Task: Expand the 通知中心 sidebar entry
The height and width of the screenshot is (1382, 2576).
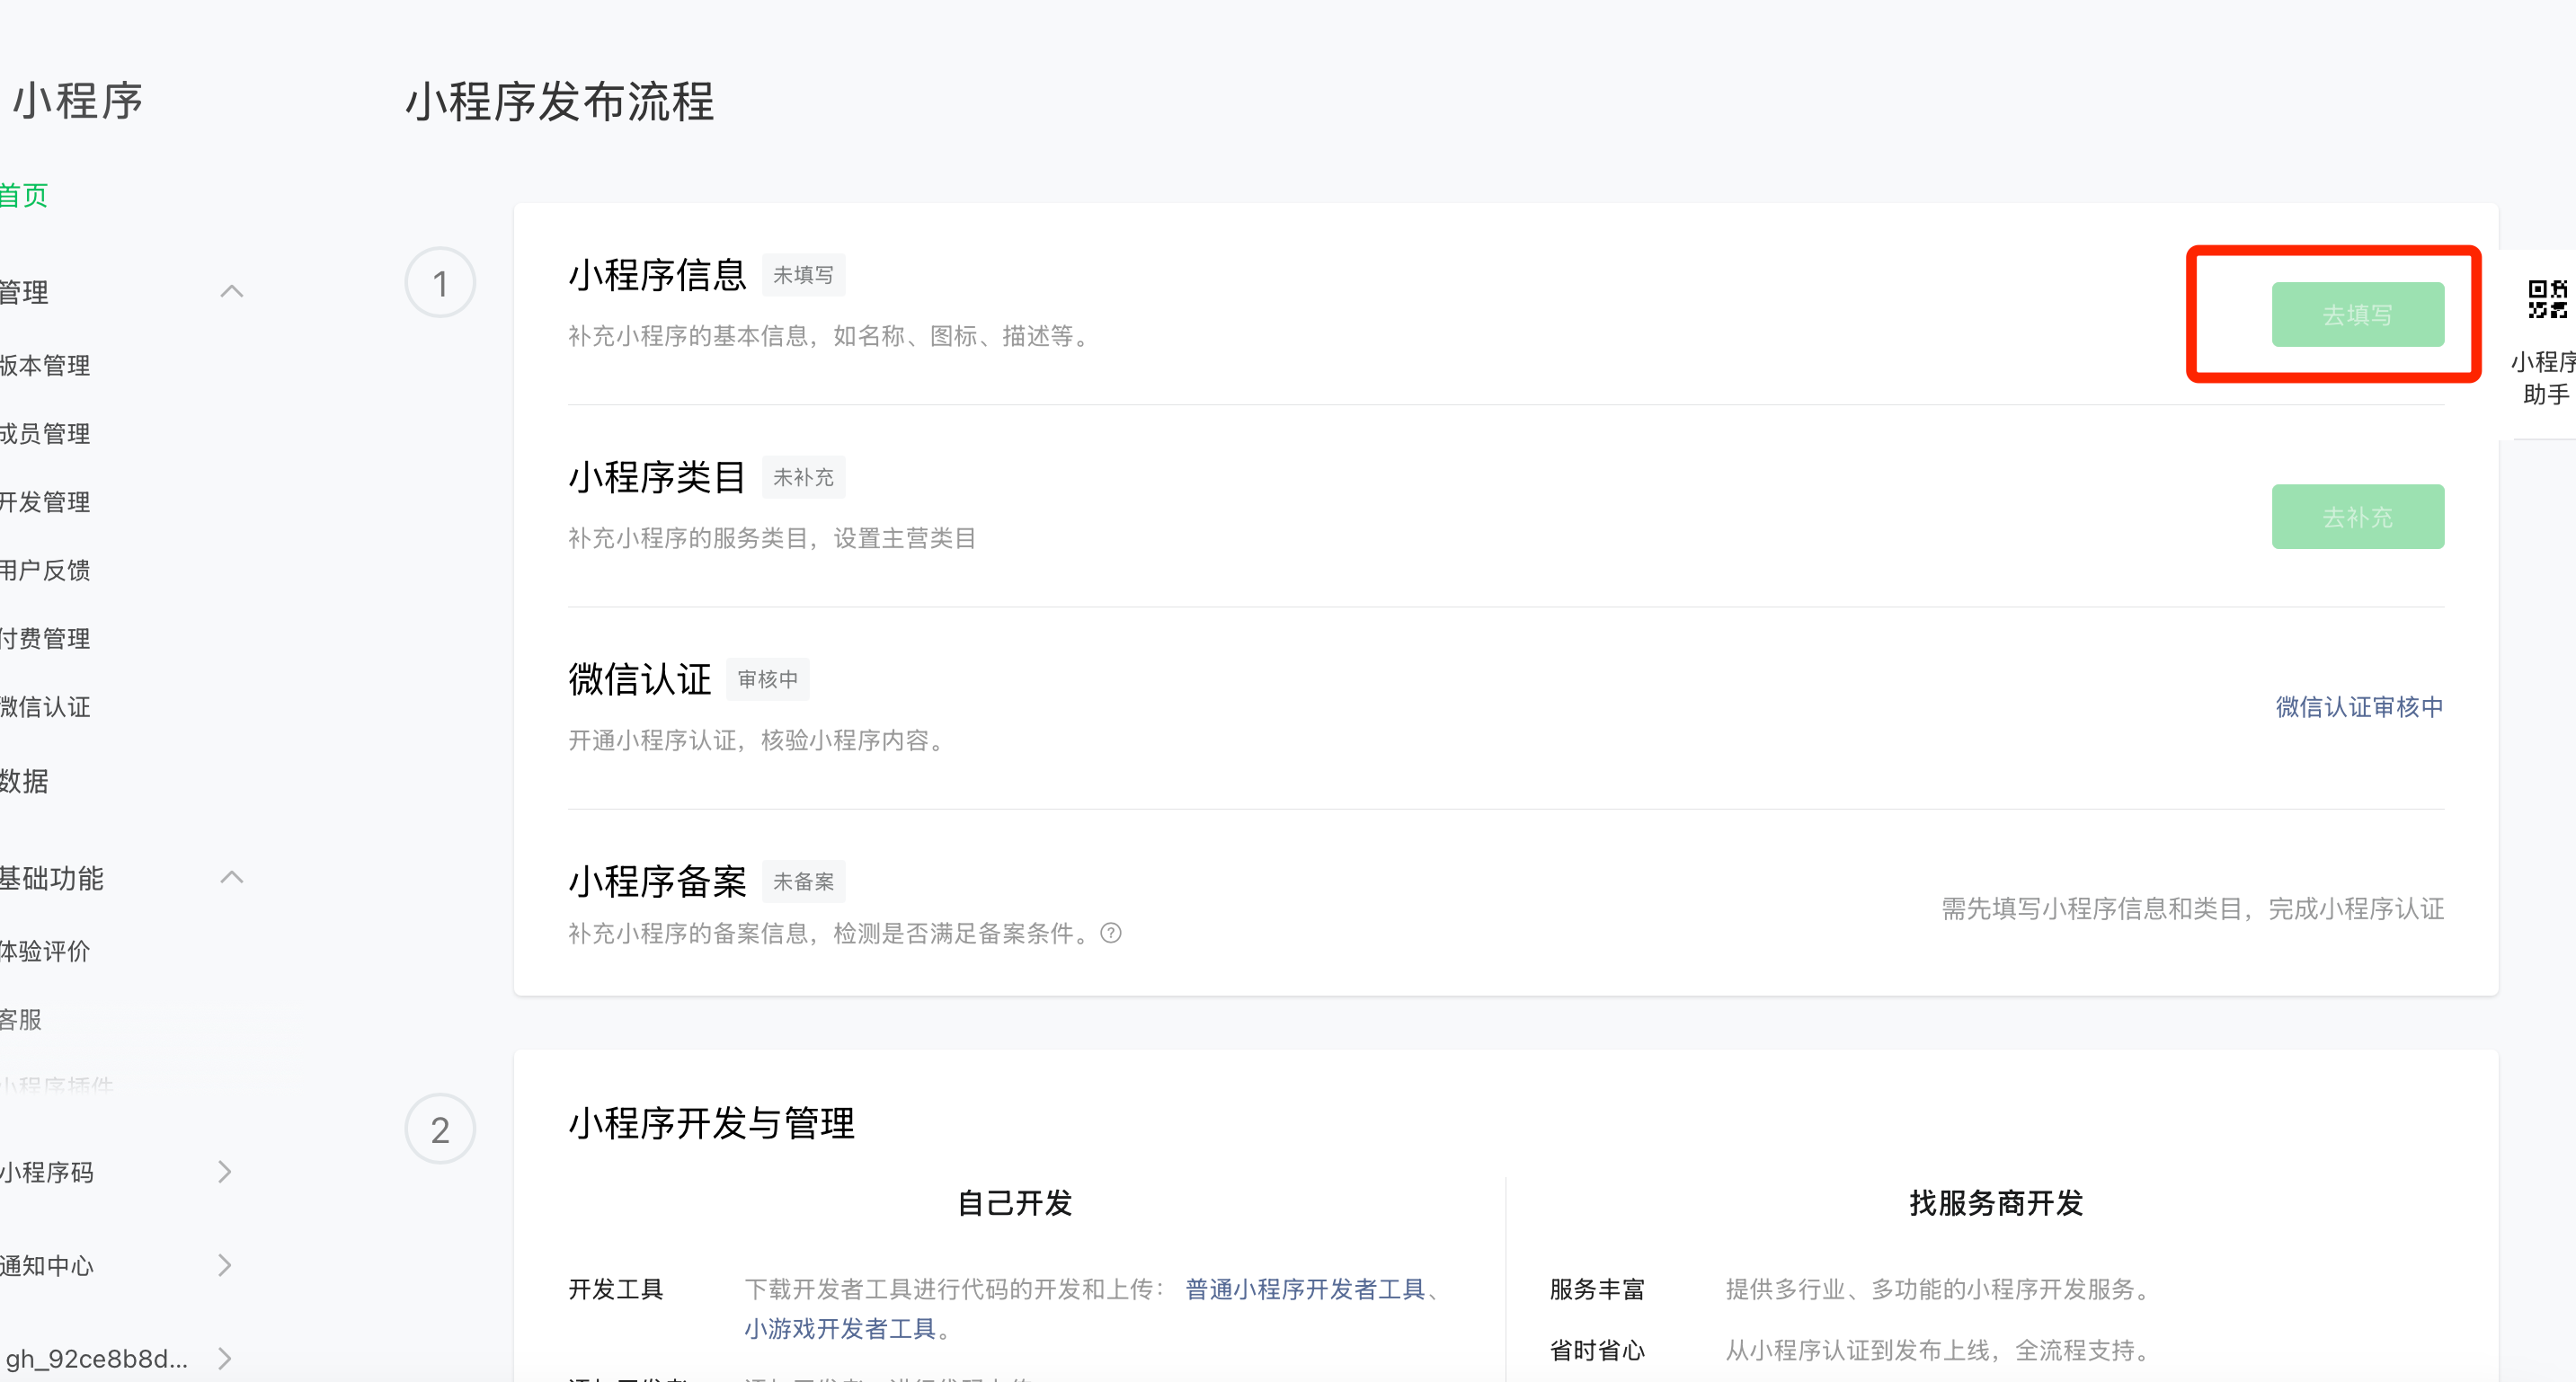Action: 225,1265
